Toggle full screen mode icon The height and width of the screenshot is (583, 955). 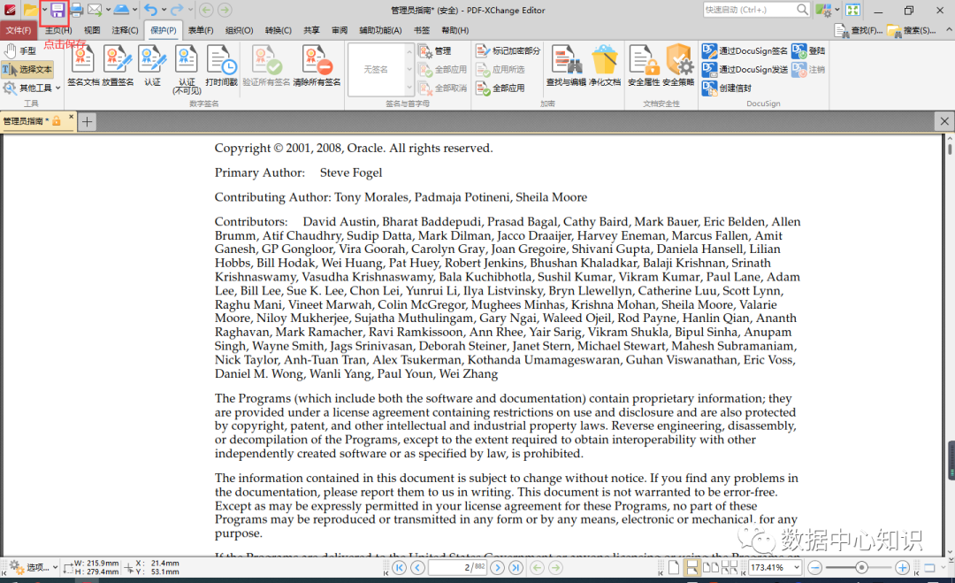852,10
